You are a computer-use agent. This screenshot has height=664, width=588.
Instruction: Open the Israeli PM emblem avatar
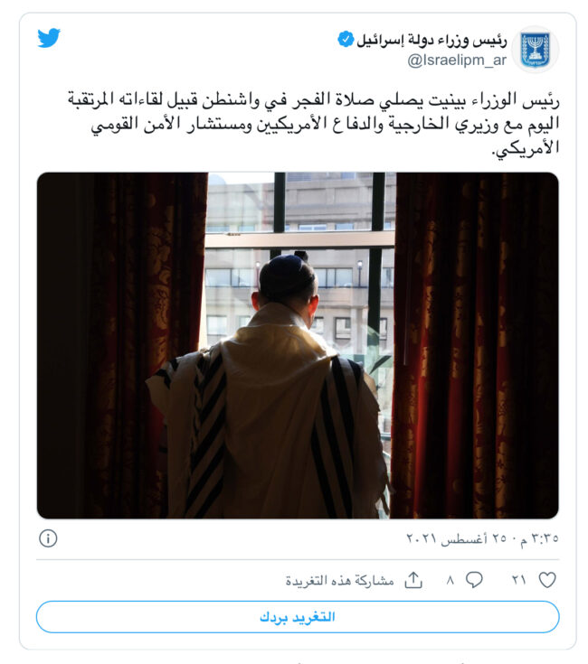(535, 50)
